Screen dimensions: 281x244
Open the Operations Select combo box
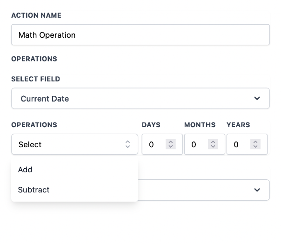74,144
